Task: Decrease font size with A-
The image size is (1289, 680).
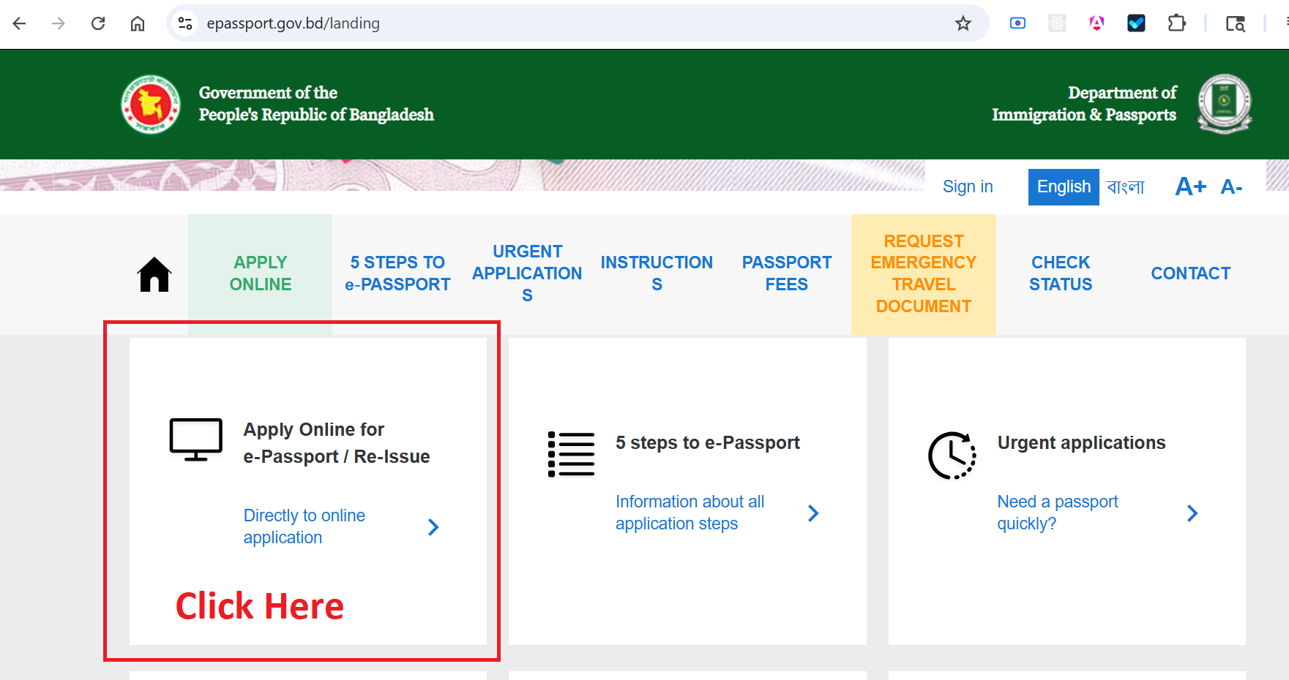Action: point(1231,187)
